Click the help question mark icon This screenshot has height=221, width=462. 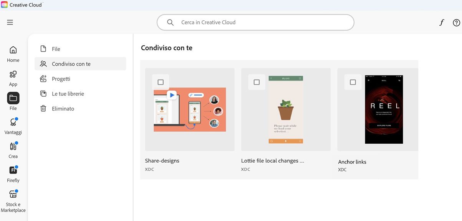tap(456, 23)
